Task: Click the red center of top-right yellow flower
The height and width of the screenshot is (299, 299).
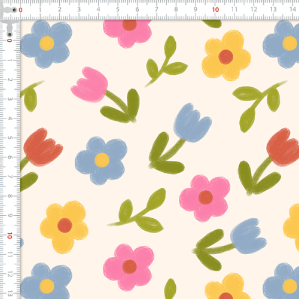Action: [x=225, y=57]
